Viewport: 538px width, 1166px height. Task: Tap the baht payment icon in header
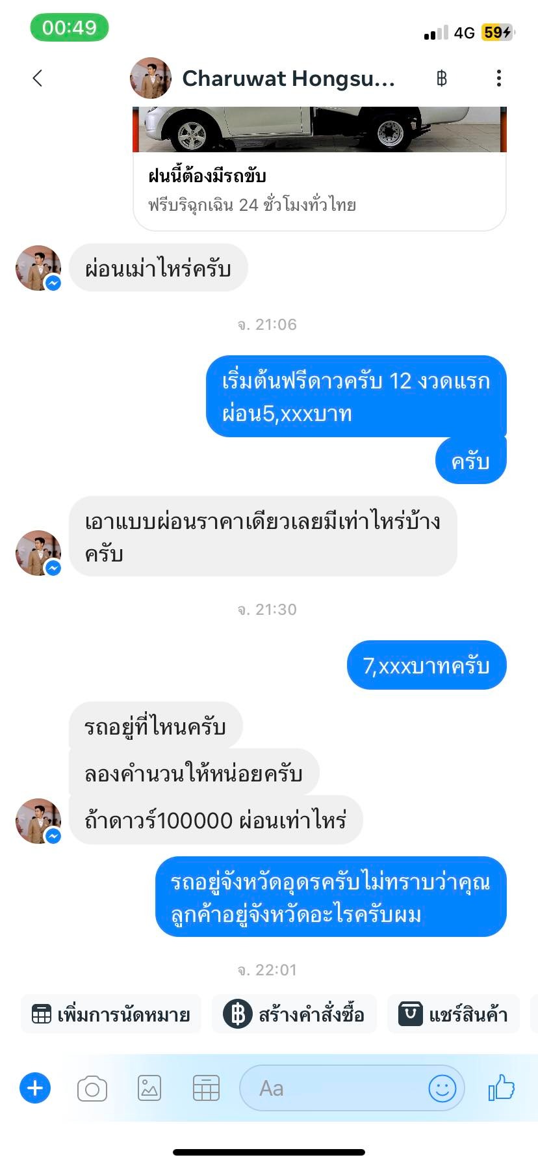[442, 79]
